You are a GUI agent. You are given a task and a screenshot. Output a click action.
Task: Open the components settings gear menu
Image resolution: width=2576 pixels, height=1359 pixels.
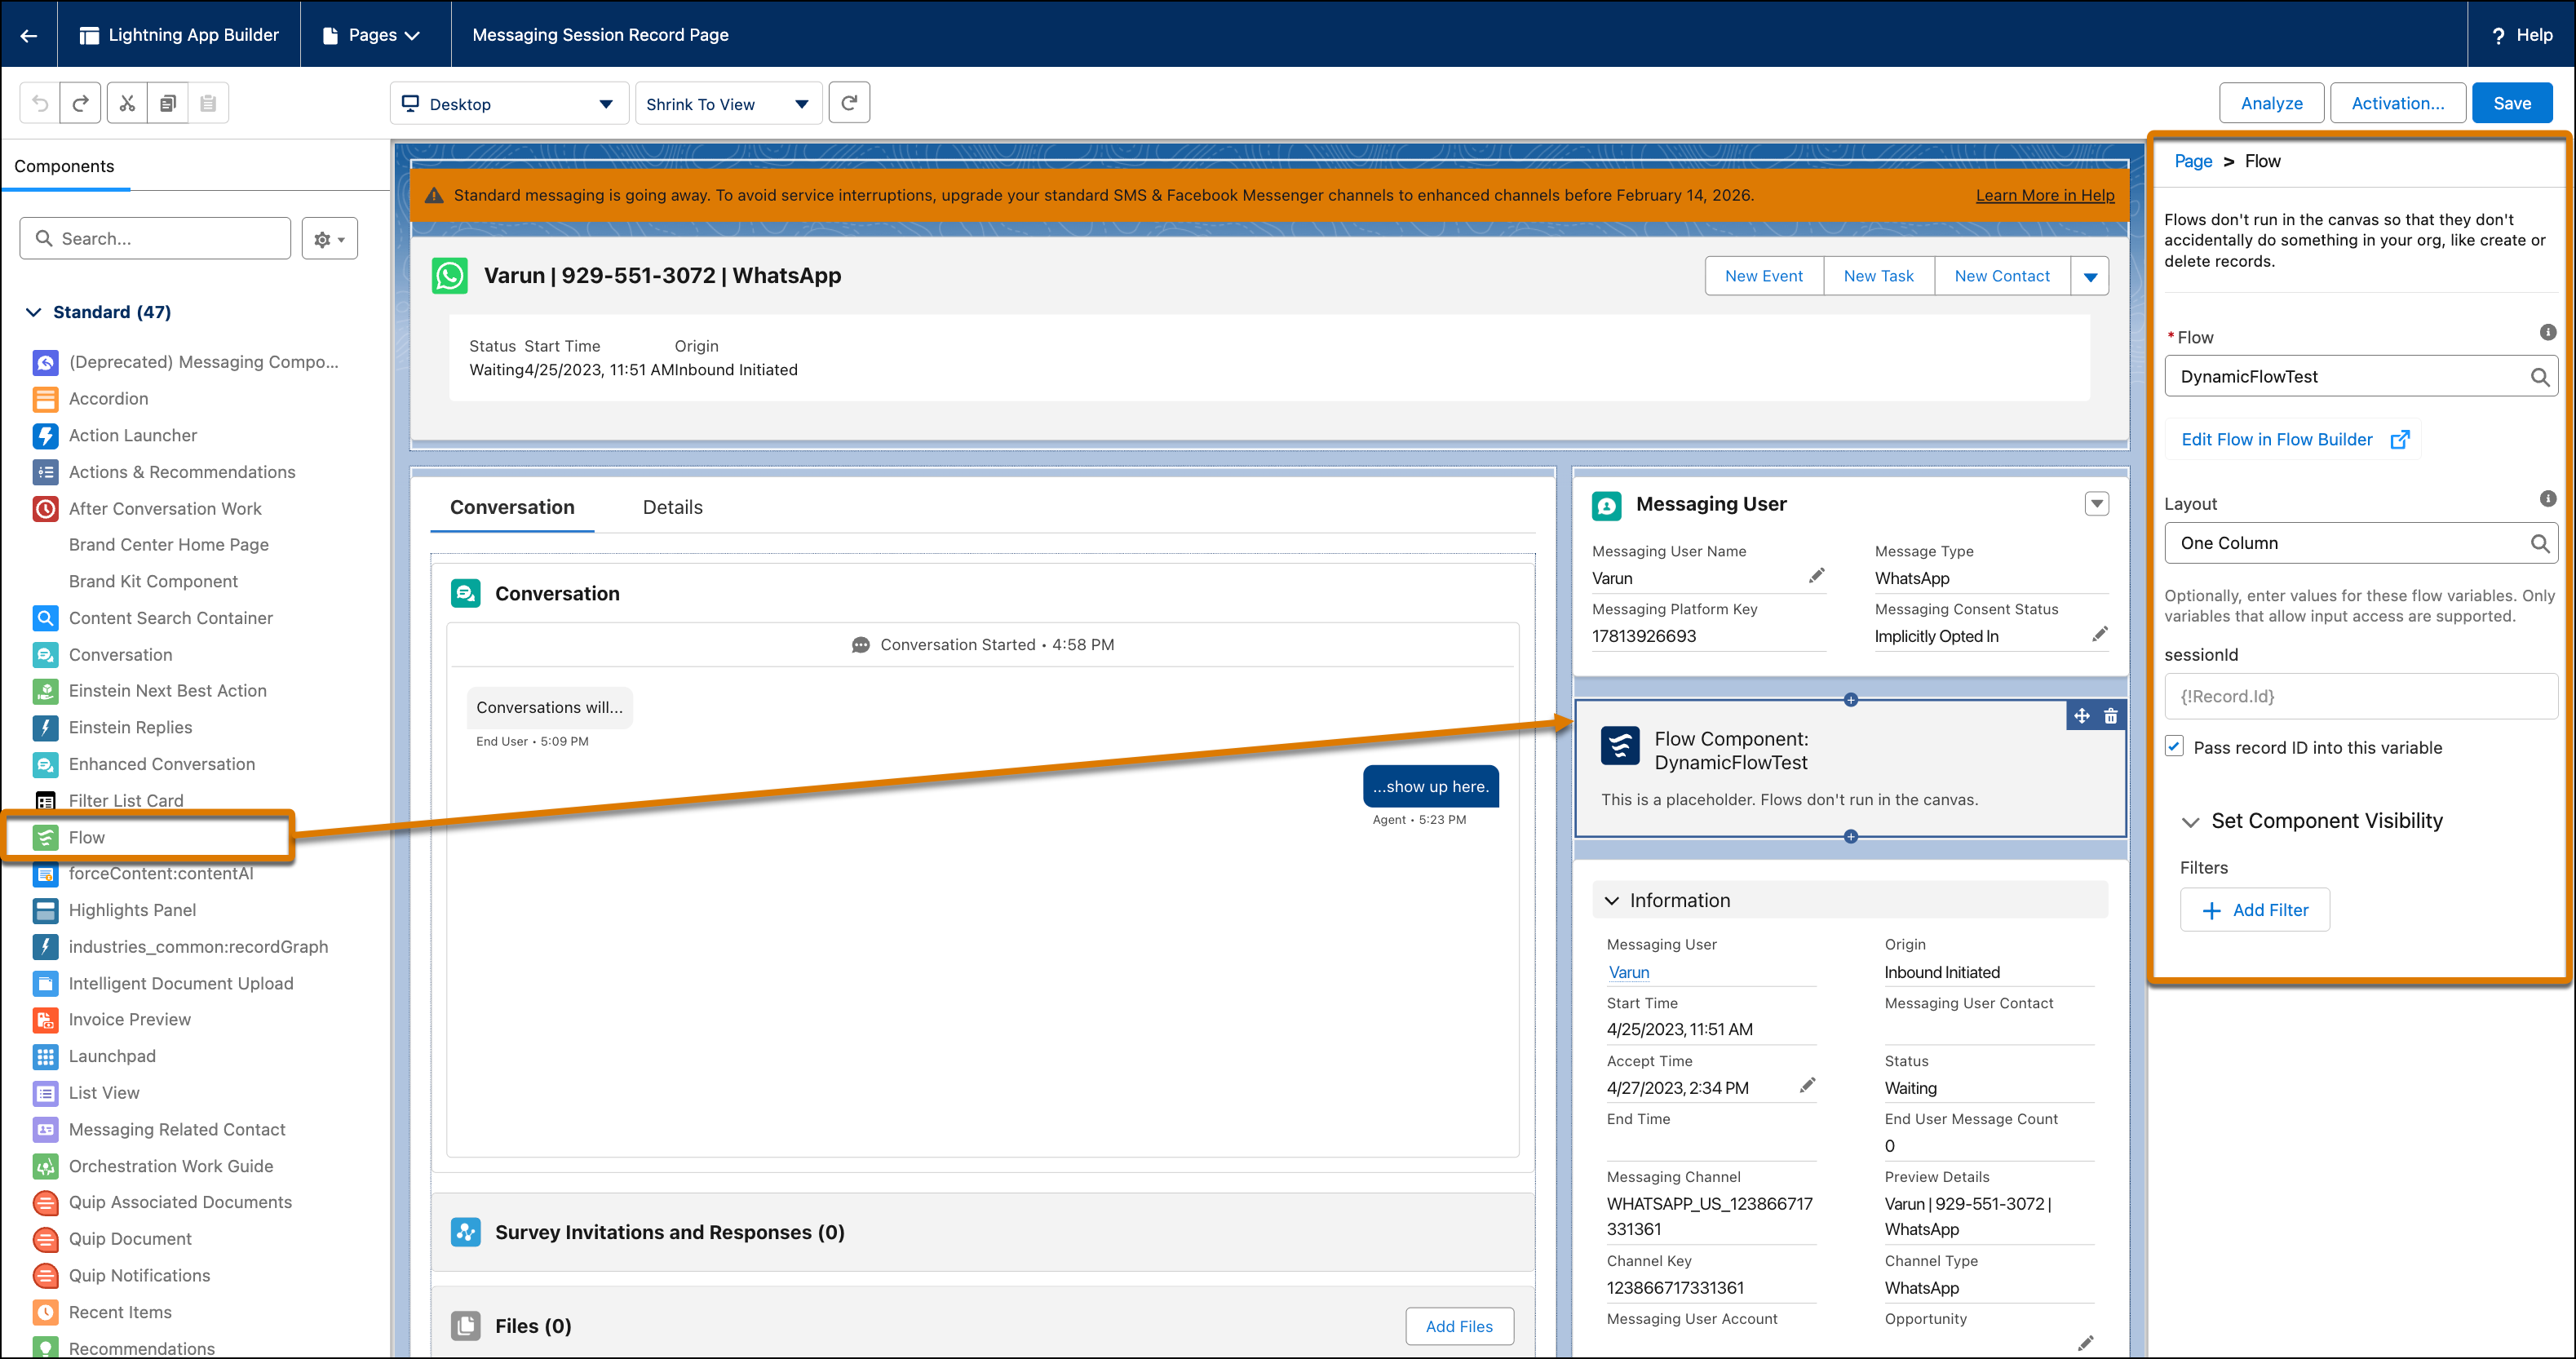click(x=329, y=239)
